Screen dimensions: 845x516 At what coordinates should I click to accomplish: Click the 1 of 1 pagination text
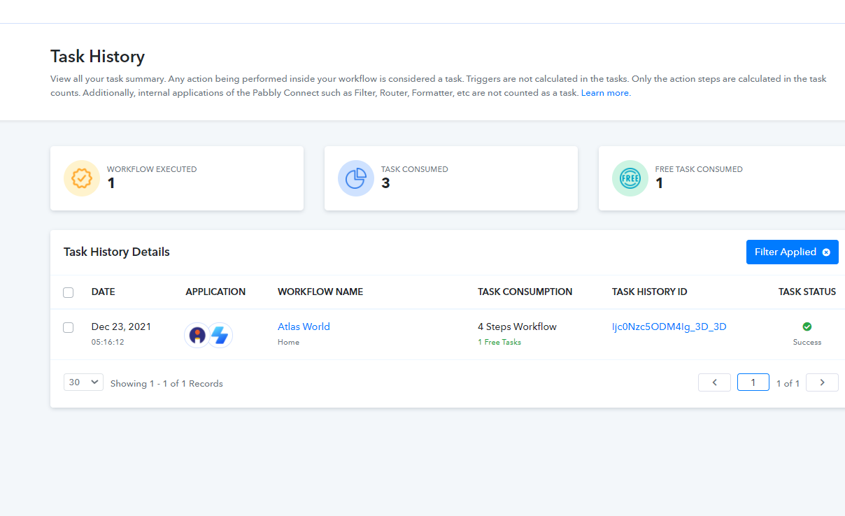(x=788, y=383)
